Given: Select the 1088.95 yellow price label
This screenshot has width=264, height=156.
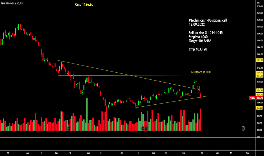Looking at the screenshot, I should (x=259, y=90).
